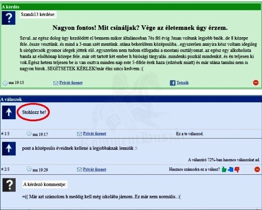The width and height of the screenshot is (262, 210).
Task: Click the 'ma 19:13' timestamp
Action: (16, 82)
